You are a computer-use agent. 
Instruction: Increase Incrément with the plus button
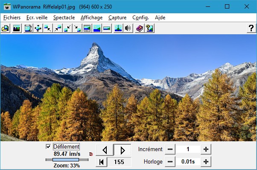click(x=206, y=149)
